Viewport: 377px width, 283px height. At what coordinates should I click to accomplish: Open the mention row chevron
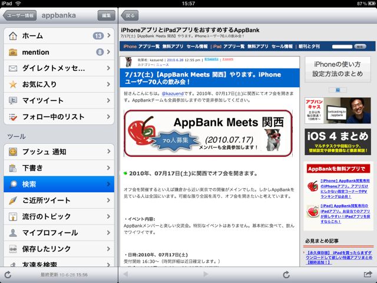pyautogui.click(x=109, y=52)
